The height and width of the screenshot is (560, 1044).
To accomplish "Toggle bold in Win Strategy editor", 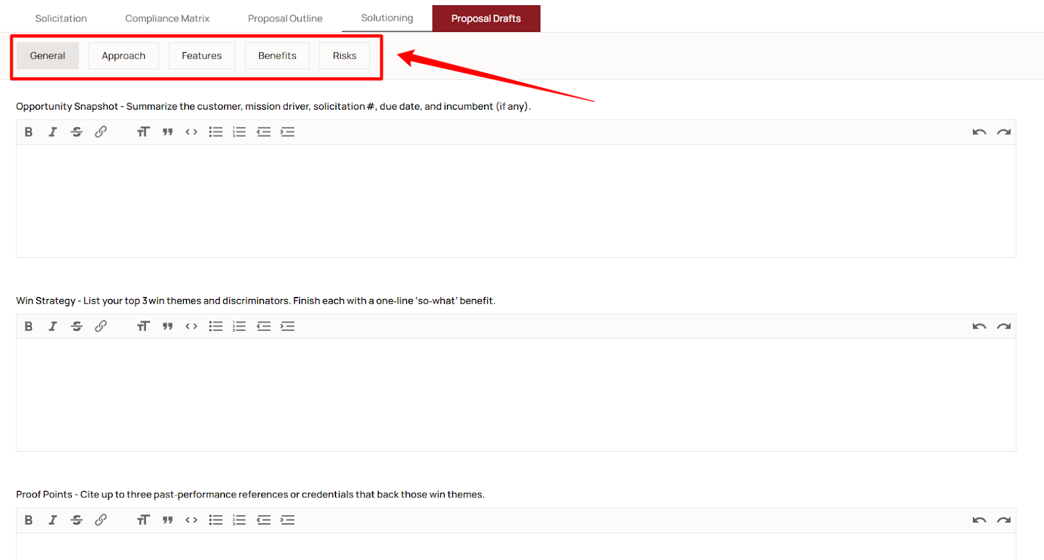I will coord(29,326).
